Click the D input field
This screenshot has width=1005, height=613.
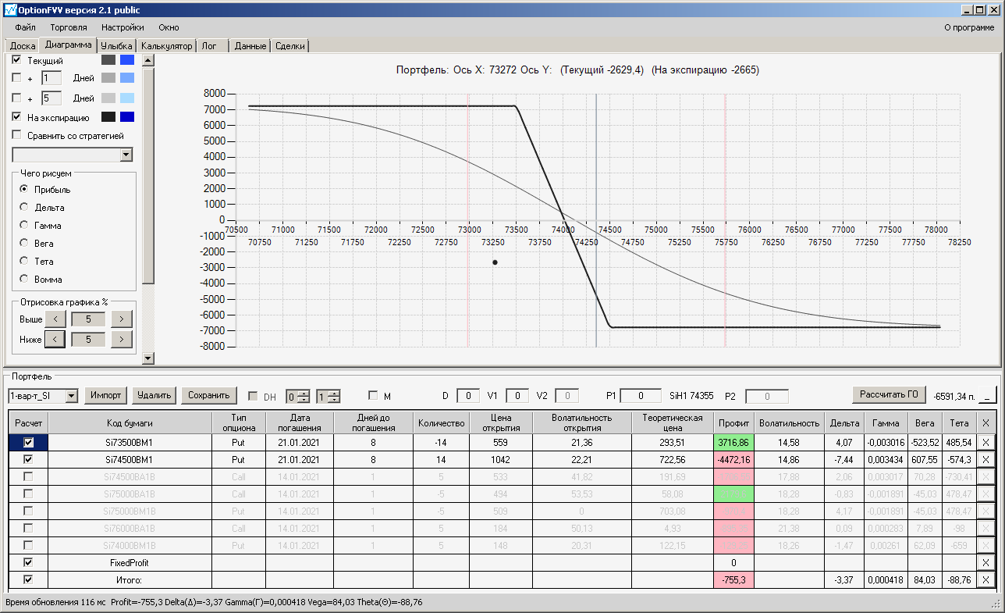coord(468,396)
